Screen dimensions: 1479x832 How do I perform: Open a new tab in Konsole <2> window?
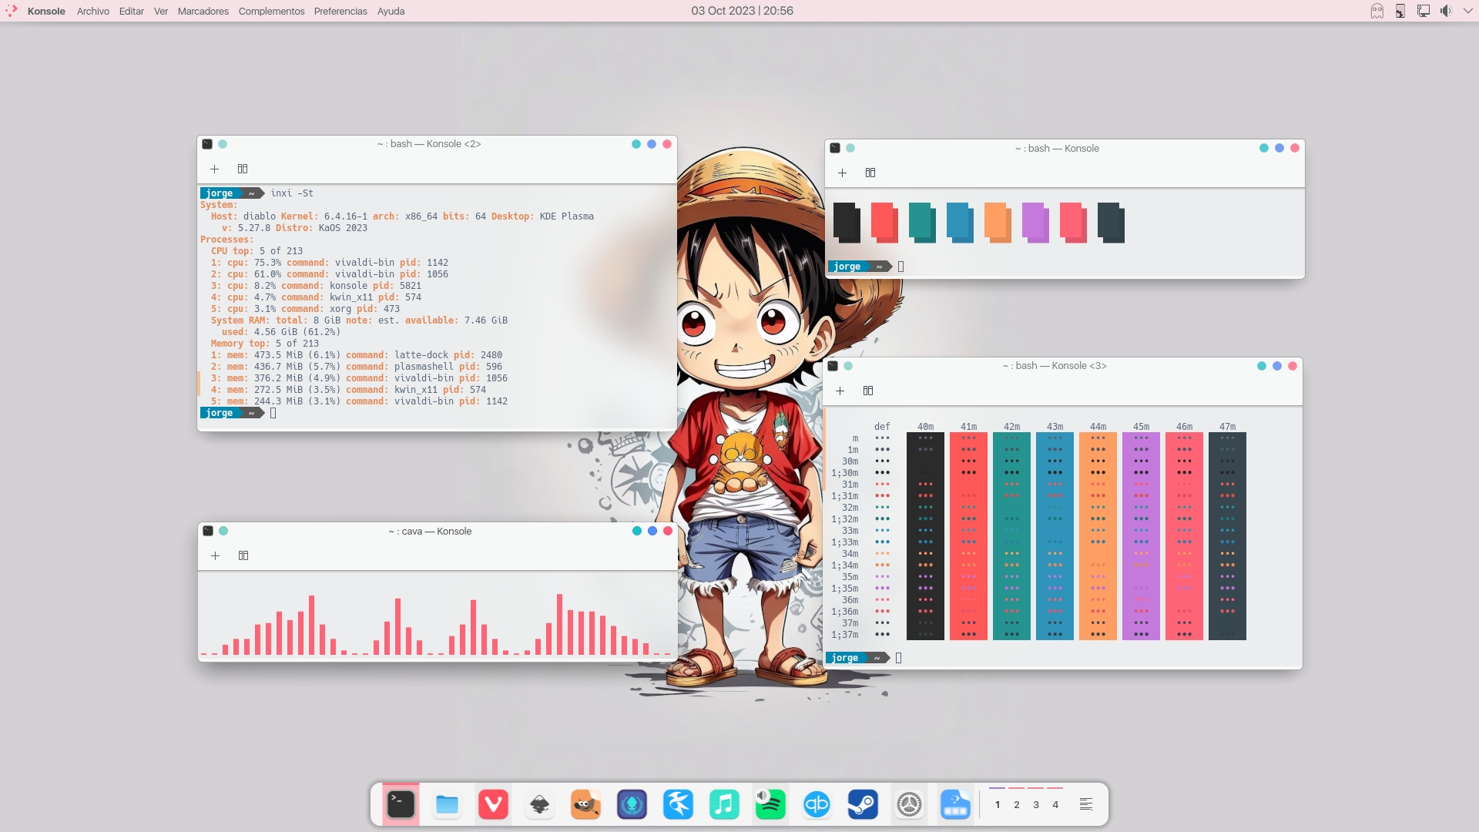click(215, 169)
